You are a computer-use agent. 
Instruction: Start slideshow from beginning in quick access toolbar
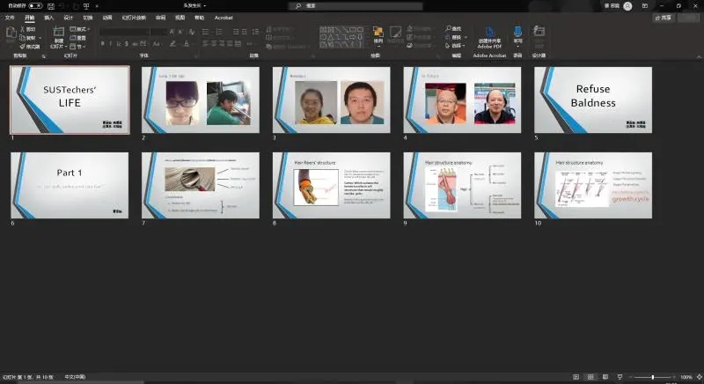click(86, 6)
